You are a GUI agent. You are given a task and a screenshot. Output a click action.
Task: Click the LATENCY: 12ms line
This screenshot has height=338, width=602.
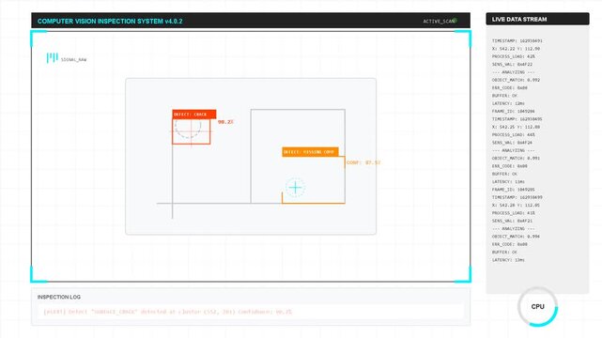click(508, 103)
